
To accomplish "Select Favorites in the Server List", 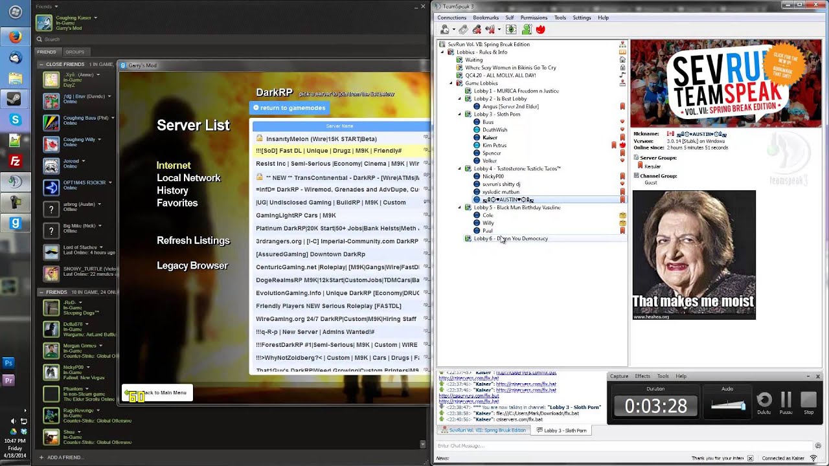I will coord(177,203).
